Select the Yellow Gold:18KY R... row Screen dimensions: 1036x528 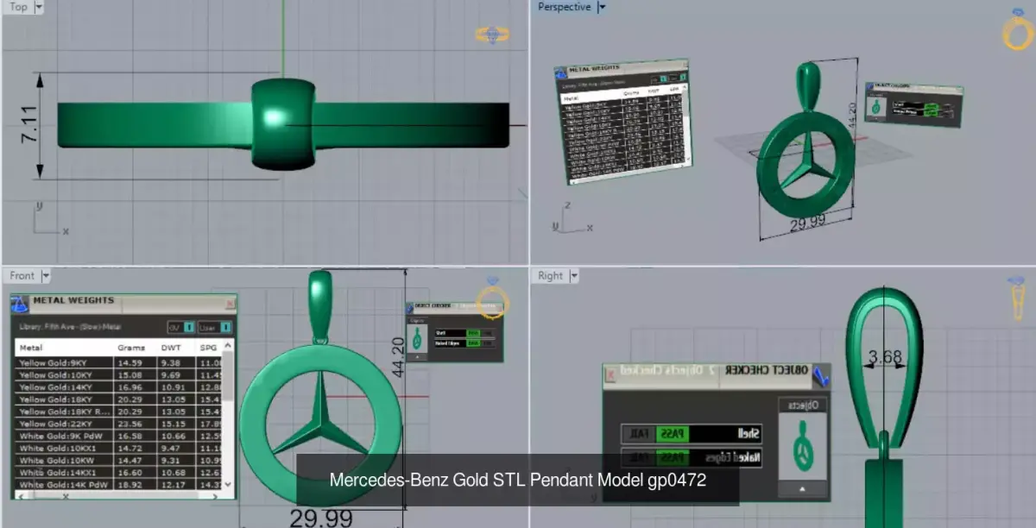click(x=118, y=412)
